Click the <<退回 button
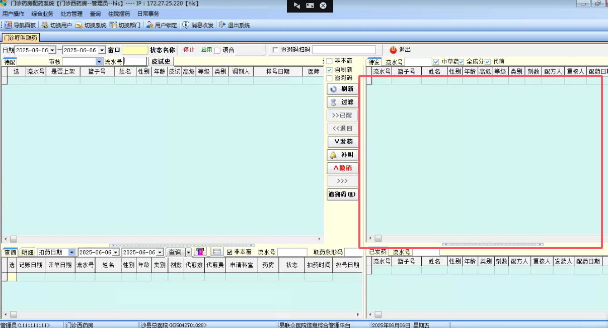This screenshot has height=328, width=608. point(342,128)
